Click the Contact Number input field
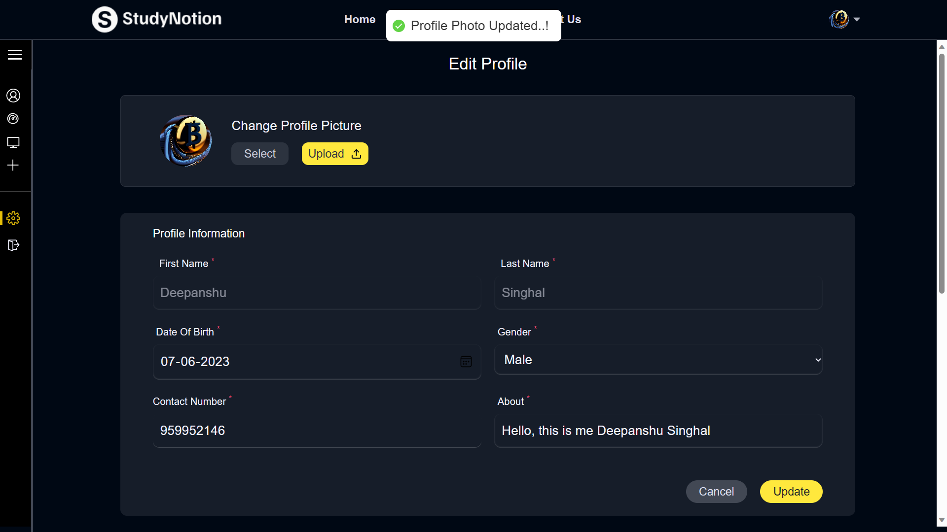Screen dimensions: 947x532 [317, 431]
